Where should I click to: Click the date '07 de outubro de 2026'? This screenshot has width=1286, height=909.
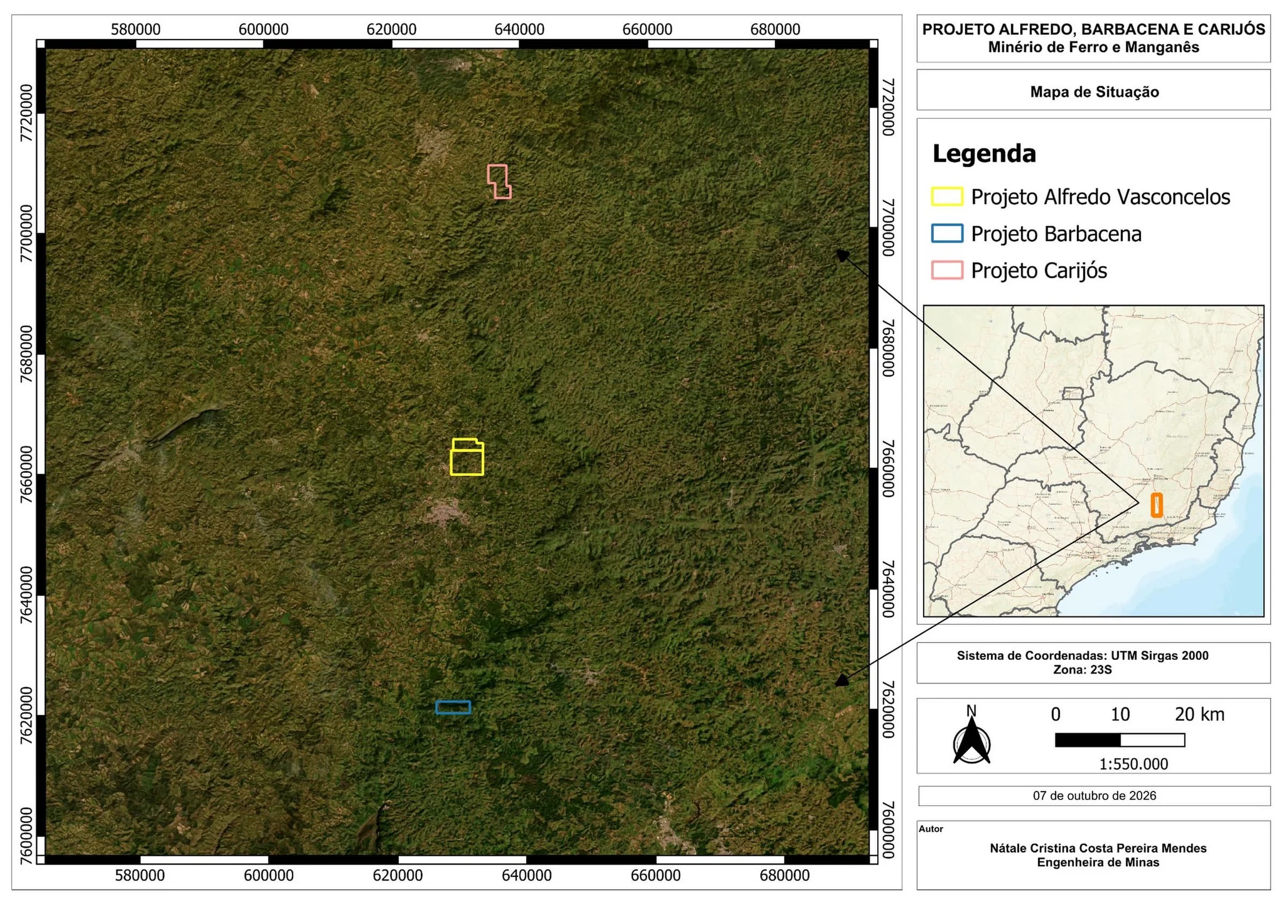(1095, 795)
